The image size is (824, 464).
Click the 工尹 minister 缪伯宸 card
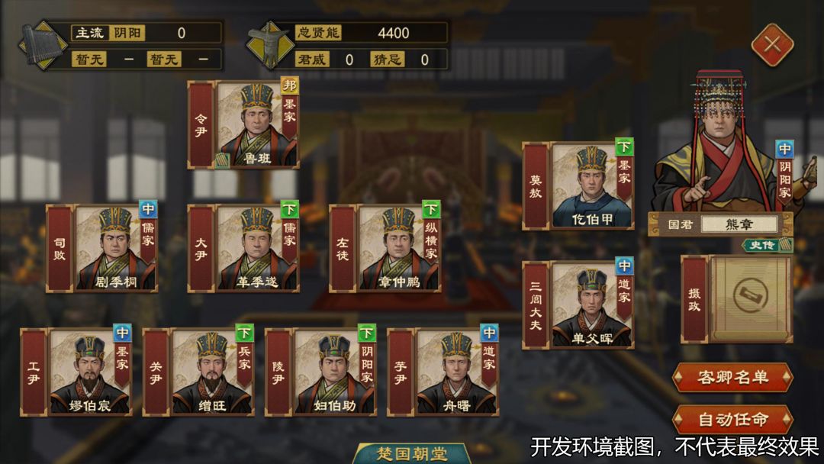90,372
